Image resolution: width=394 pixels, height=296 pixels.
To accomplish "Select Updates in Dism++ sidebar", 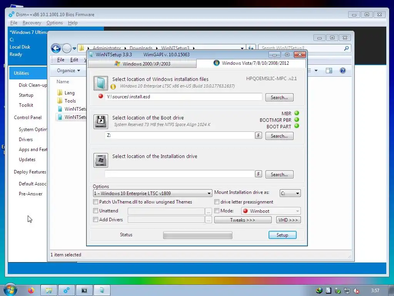I will point(27,160).
